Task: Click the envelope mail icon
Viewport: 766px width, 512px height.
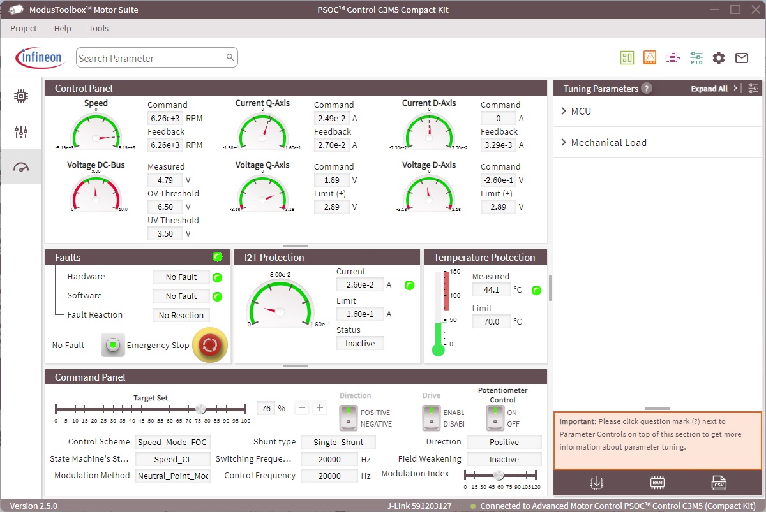Action: [x=741, y=58]
